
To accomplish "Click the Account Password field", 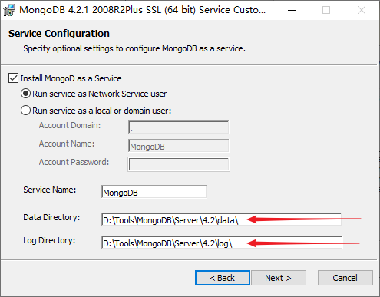I will point(179,164).
